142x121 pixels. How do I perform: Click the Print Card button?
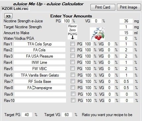pos(103,7)
